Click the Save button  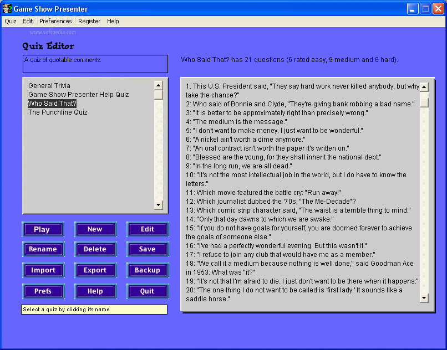tap(148, 249)
